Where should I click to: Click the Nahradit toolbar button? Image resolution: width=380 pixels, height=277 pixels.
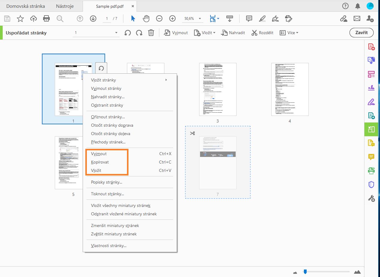tap(233, 33)
